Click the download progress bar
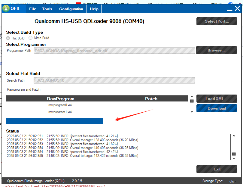 121,121
